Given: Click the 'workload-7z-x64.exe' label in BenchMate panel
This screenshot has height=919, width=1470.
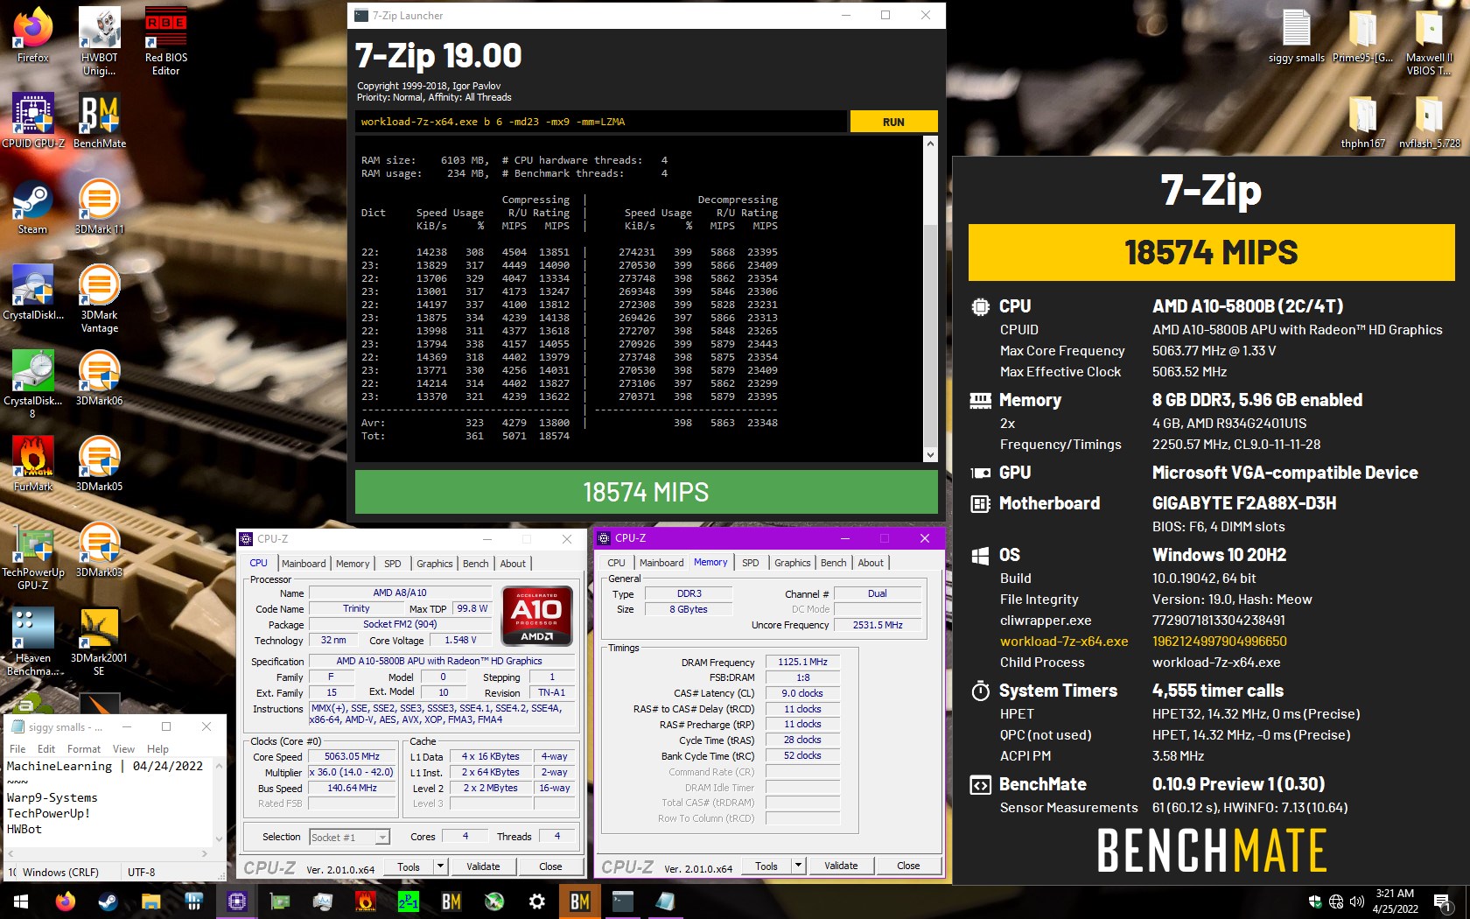Looking at the screenshot, I should 1064,642.
